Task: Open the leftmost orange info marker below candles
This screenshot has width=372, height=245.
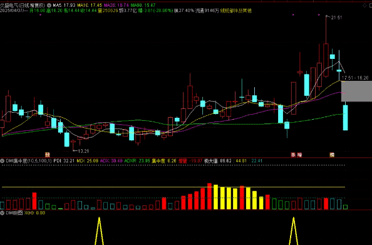Action: [48, 155]
